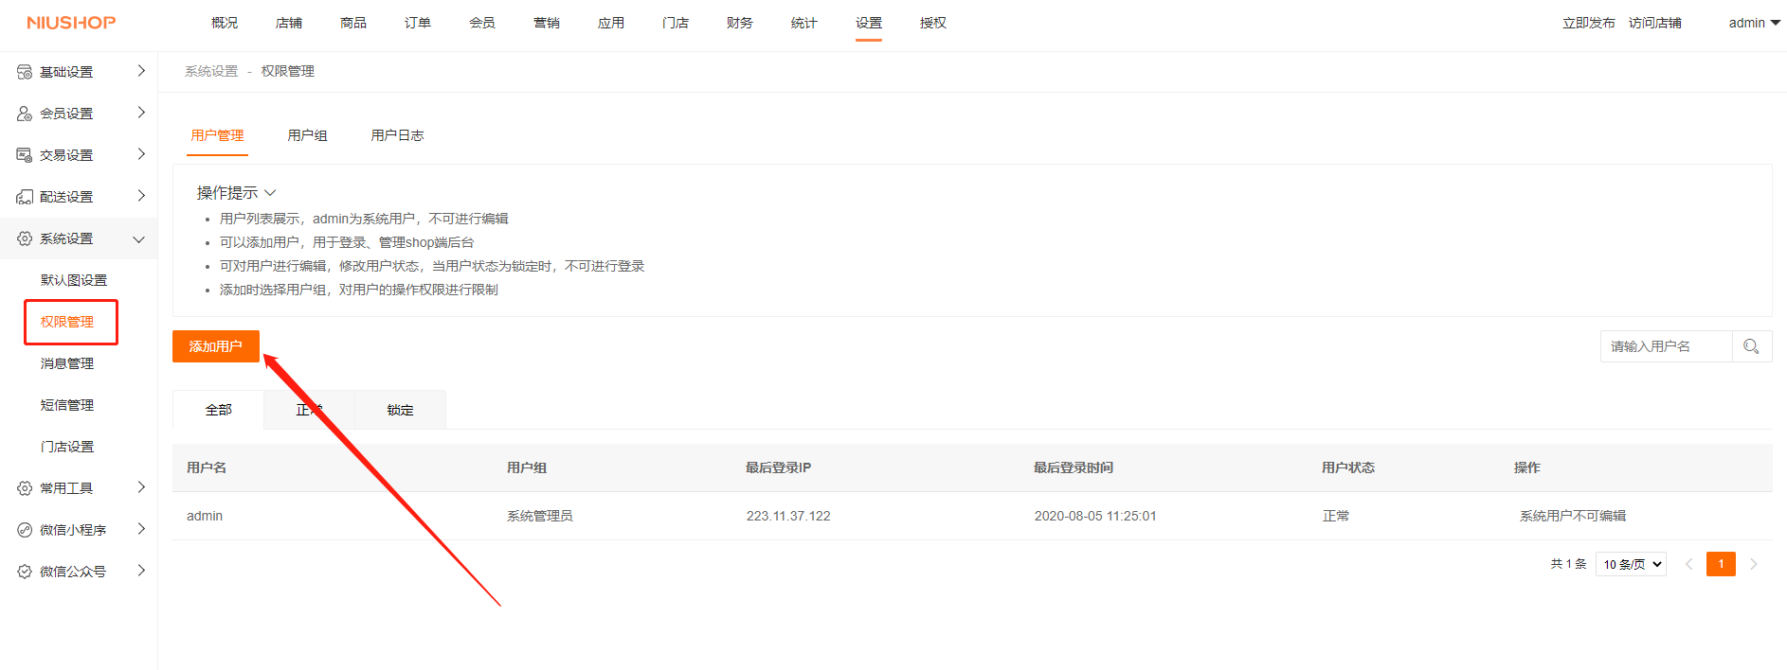
Task: Open 默认图设置 submenu item
Action: [x=74, y=280]
